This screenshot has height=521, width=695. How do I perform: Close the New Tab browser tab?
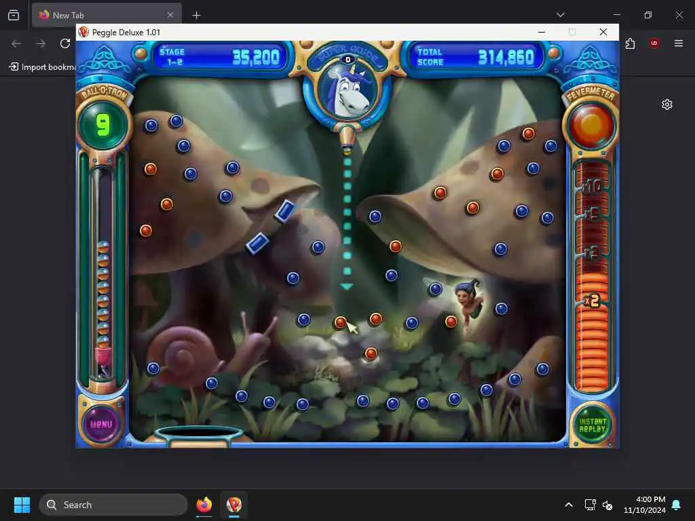coord(170,15)
